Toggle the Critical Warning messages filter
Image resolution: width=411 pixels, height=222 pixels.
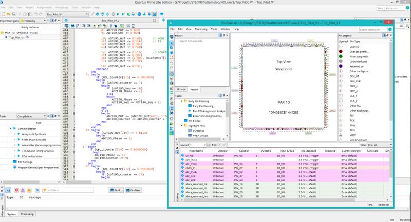[x=23, y=190]
